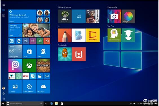Focus the Ask me anything search box

pyautogui.click(x=25, y=103)
